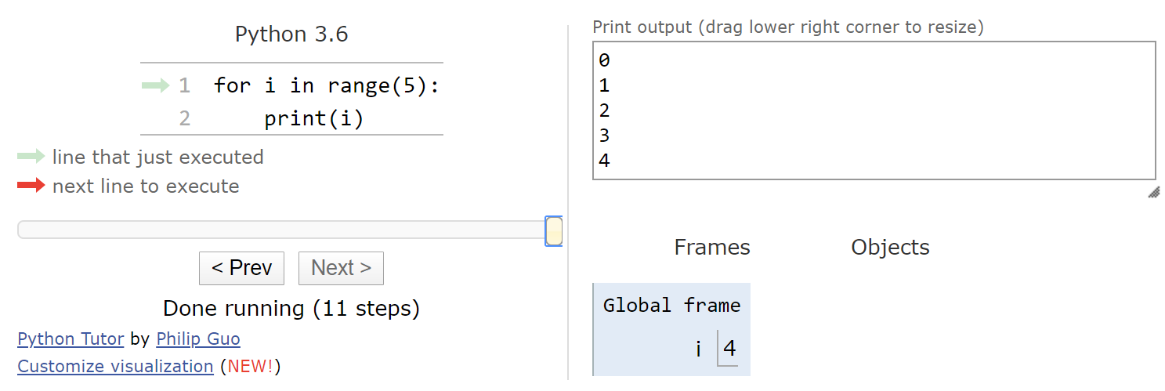The image size is (1165, 391).
Task: Click the Python 3.6 title label
Action: coord(291,34)
